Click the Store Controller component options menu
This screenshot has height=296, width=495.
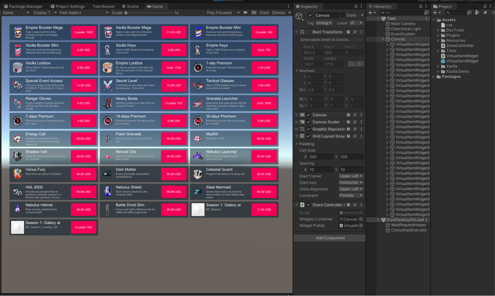[x=361, y=205]
